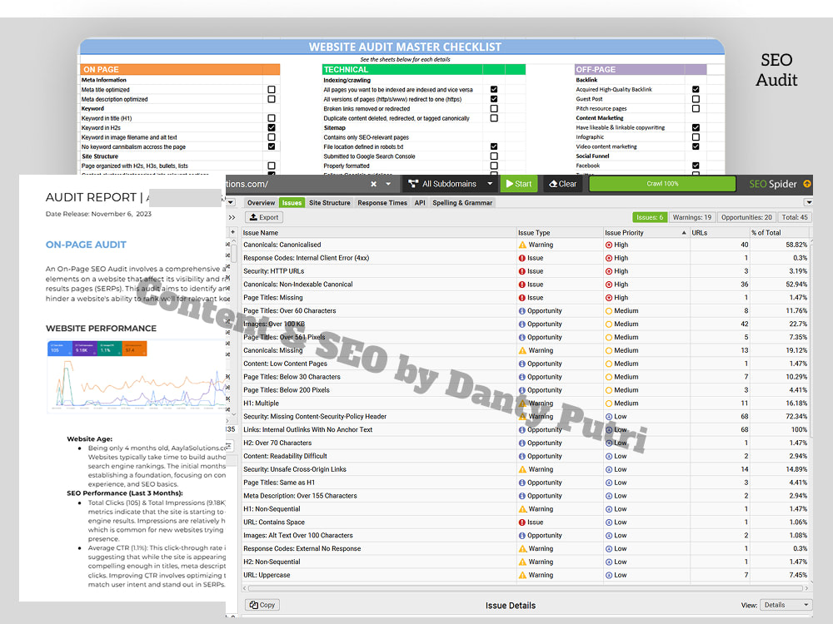Screen dimensions: 833x624
Task: Click the opportunity icon for Page Titles: Over 60 Characters
Action: pyautogui.click(x=522, y=311)
